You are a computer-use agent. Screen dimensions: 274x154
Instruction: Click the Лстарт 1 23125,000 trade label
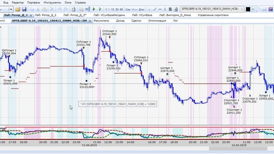click(x=87, y=86)
